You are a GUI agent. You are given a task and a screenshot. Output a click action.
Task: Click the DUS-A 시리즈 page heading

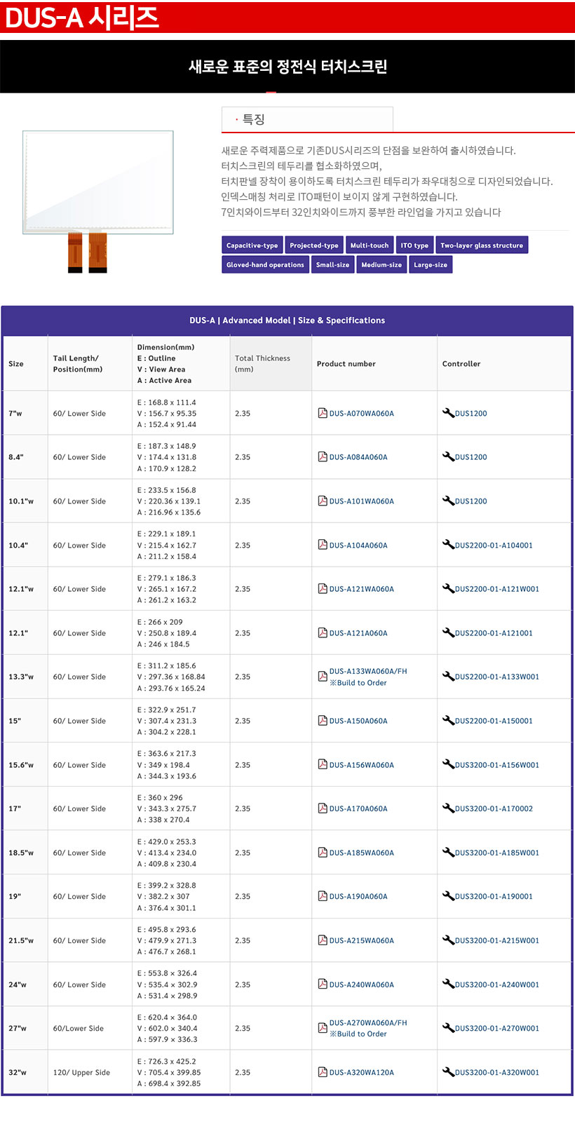point(82,18)
